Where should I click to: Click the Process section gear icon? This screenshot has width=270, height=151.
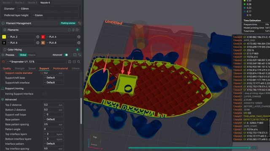(3, 55)
